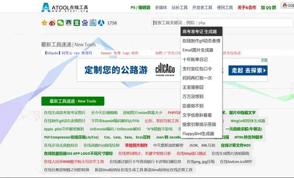The image size is (294, 178).
Task: Open 在线多项式函数拟合 link
Action: (61, 145)
